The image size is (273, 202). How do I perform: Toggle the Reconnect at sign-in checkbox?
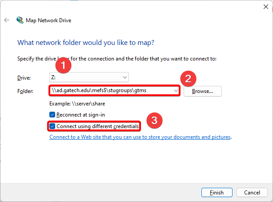[x=52, y=114]
